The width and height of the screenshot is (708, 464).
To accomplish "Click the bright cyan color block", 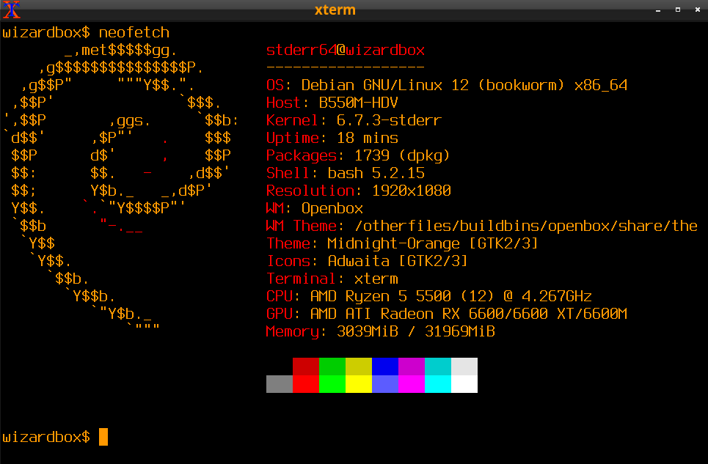I will (437, 384).
